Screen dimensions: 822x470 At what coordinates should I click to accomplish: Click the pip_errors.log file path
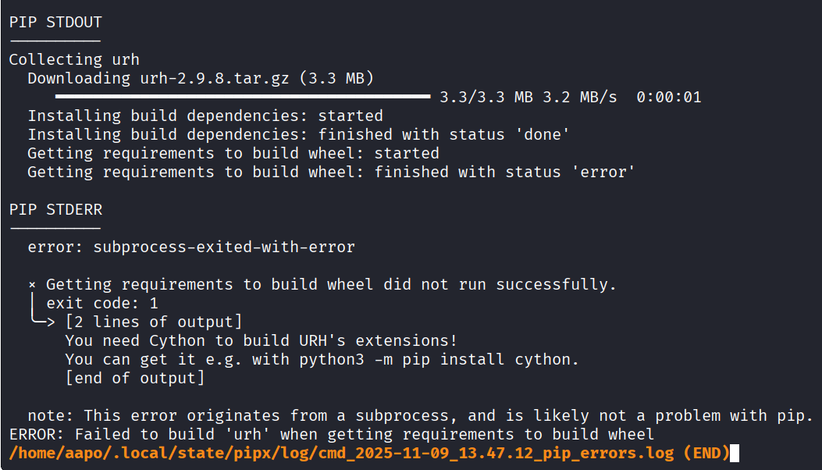343,453
